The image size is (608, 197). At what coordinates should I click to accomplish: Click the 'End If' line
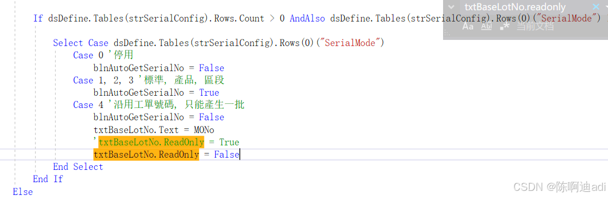pyautogui.click(x=48, y=179)
